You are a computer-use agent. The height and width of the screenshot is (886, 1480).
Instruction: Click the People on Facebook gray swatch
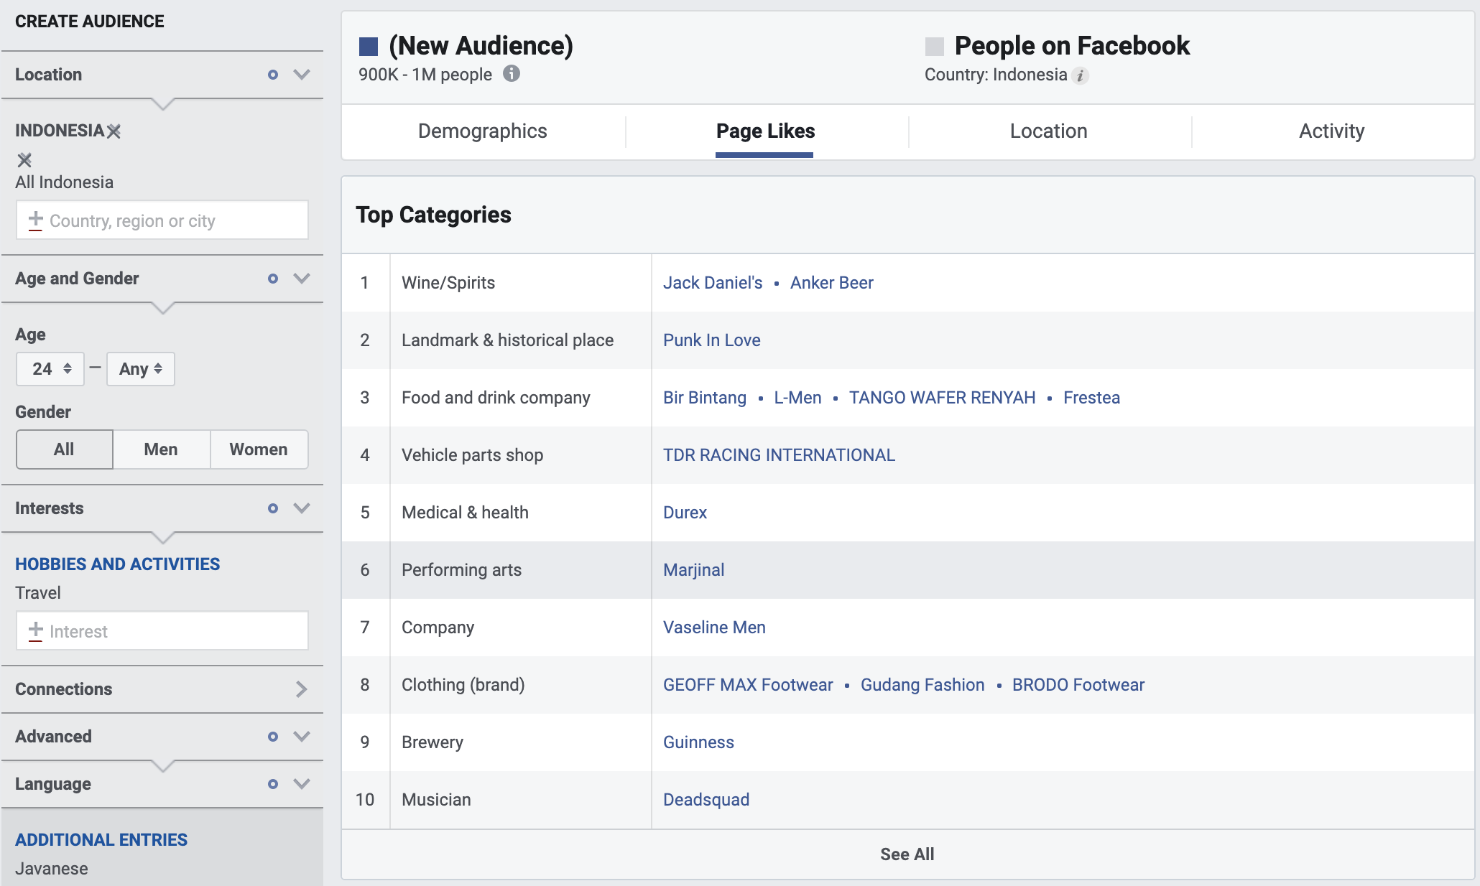[x=935, y=47]
